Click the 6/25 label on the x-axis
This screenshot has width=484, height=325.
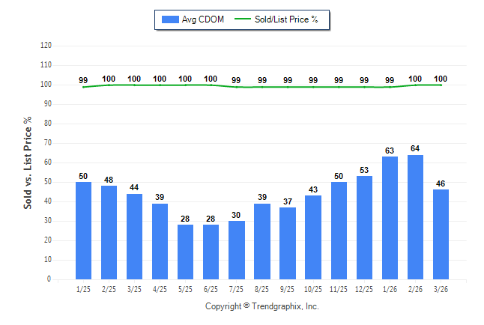click(x=211, y=289)
